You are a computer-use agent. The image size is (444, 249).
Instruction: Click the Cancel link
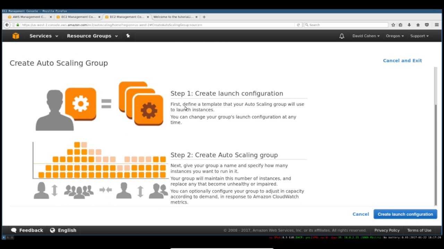361,214
